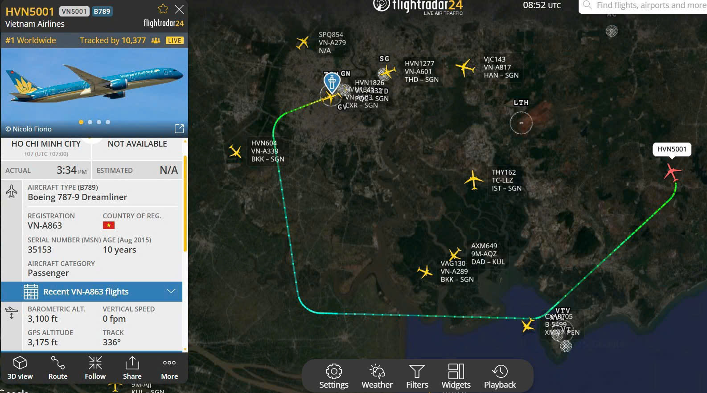Select the second photo carousel dot
Image resolution: width=707 pixels, height=393 pixels.
(x=90, y=122)
